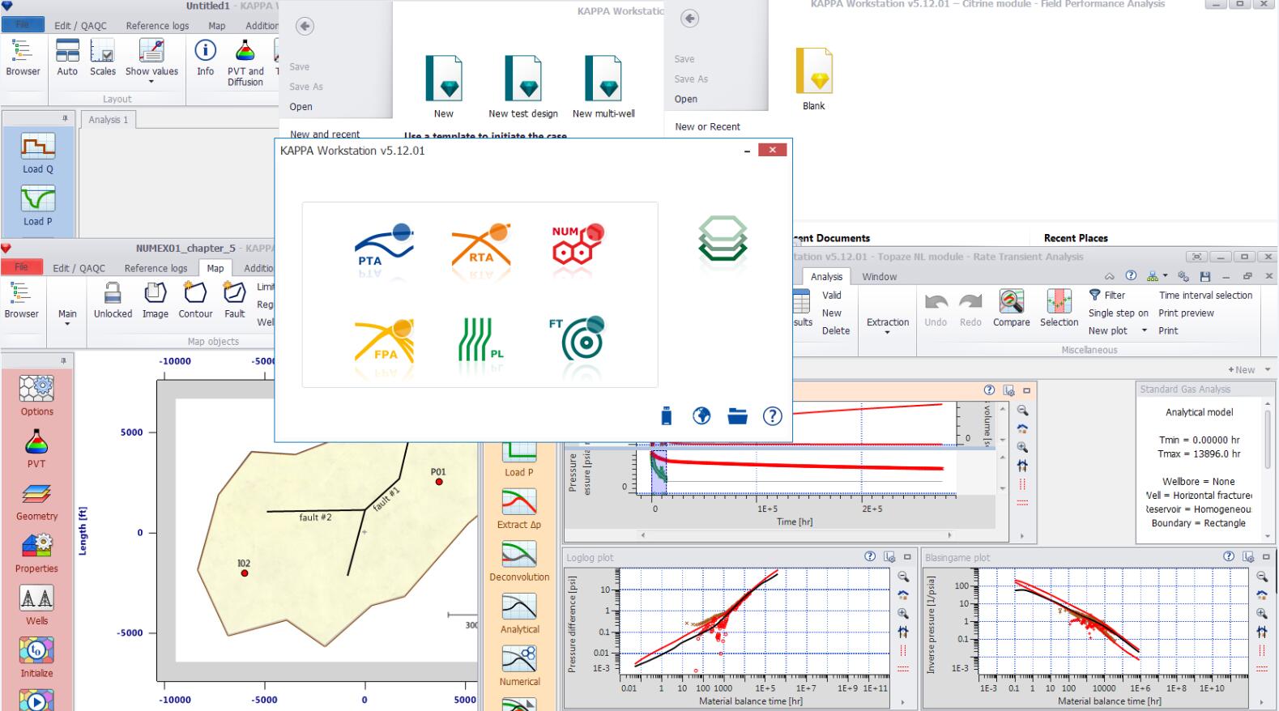Click Filter in Topaze Miscellaneous group
1279x711 pixels.
point(1107,296)
